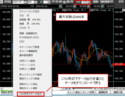This screenshot has height=97, width=125.
Task: Click the D icon in bottom chart toolbar
Action: pyautogui.click(x=105, y=89)
